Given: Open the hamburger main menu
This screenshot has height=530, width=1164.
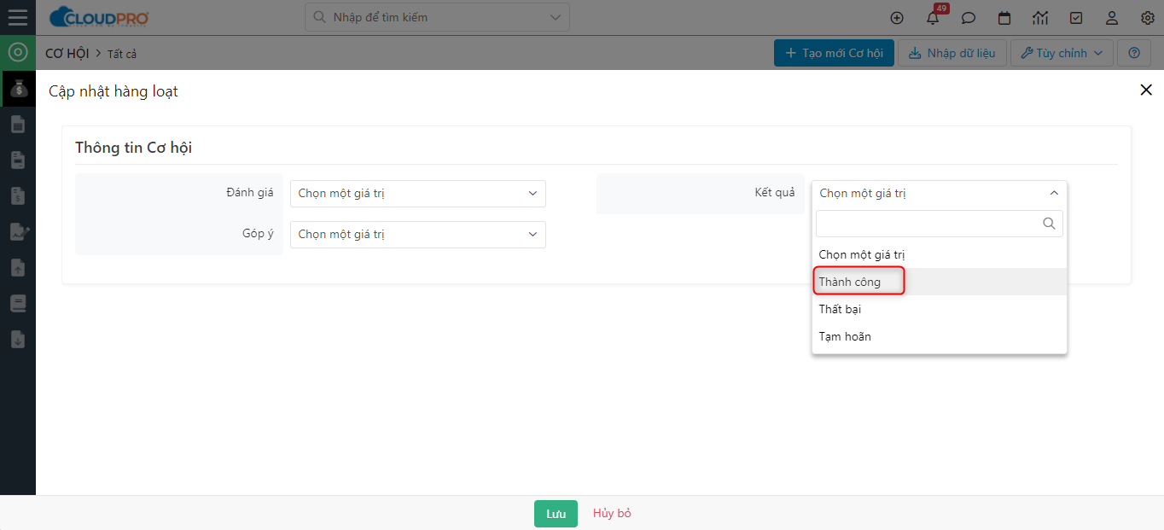Looking at the screenshot, I should [x=17, y=17].
